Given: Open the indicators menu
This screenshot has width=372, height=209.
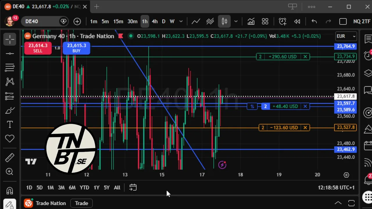Looking at the screenshot, I should (x=251, y=21).
